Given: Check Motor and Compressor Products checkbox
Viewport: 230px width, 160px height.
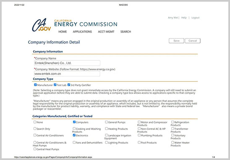Looking at the screenshot, I should coord(139,122).
